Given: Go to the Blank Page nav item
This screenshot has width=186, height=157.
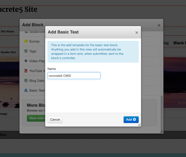Looking at the screenshot, I should point(179,43).
